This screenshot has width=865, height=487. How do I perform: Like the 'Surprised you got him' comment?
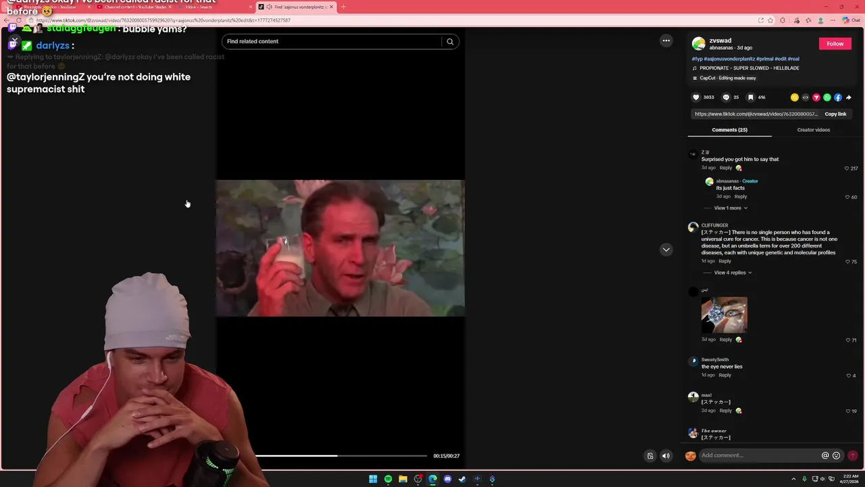tap(847, 168)
